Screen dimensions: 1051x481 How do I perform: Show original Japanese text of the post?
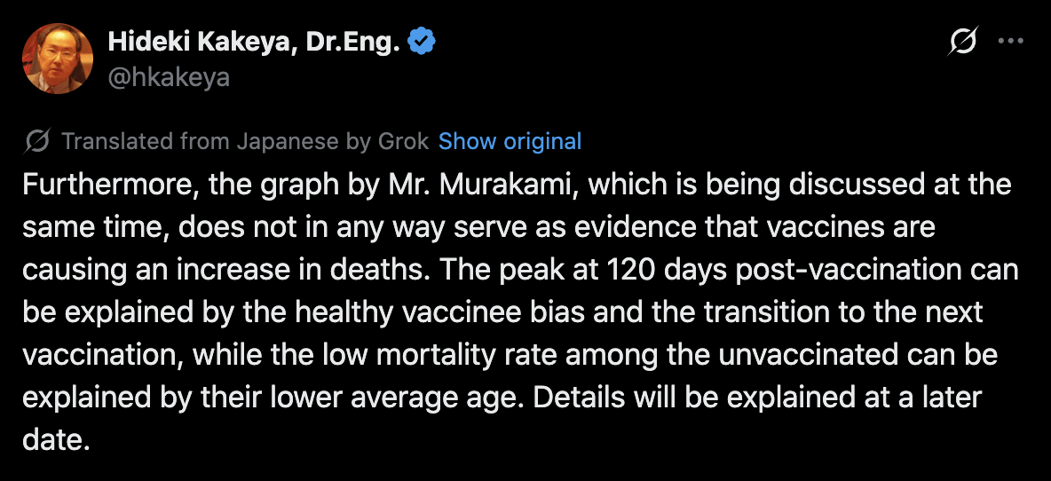tap(510, 141)
